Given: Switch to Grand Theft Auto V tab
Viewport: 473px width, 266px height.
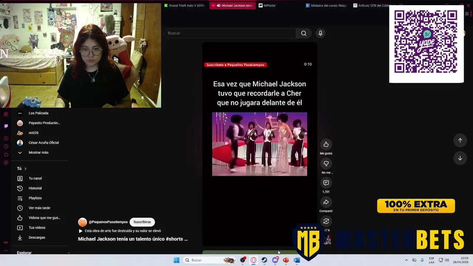Looking at the screenshot, I should pyautogui.click(x=184, y=6).
